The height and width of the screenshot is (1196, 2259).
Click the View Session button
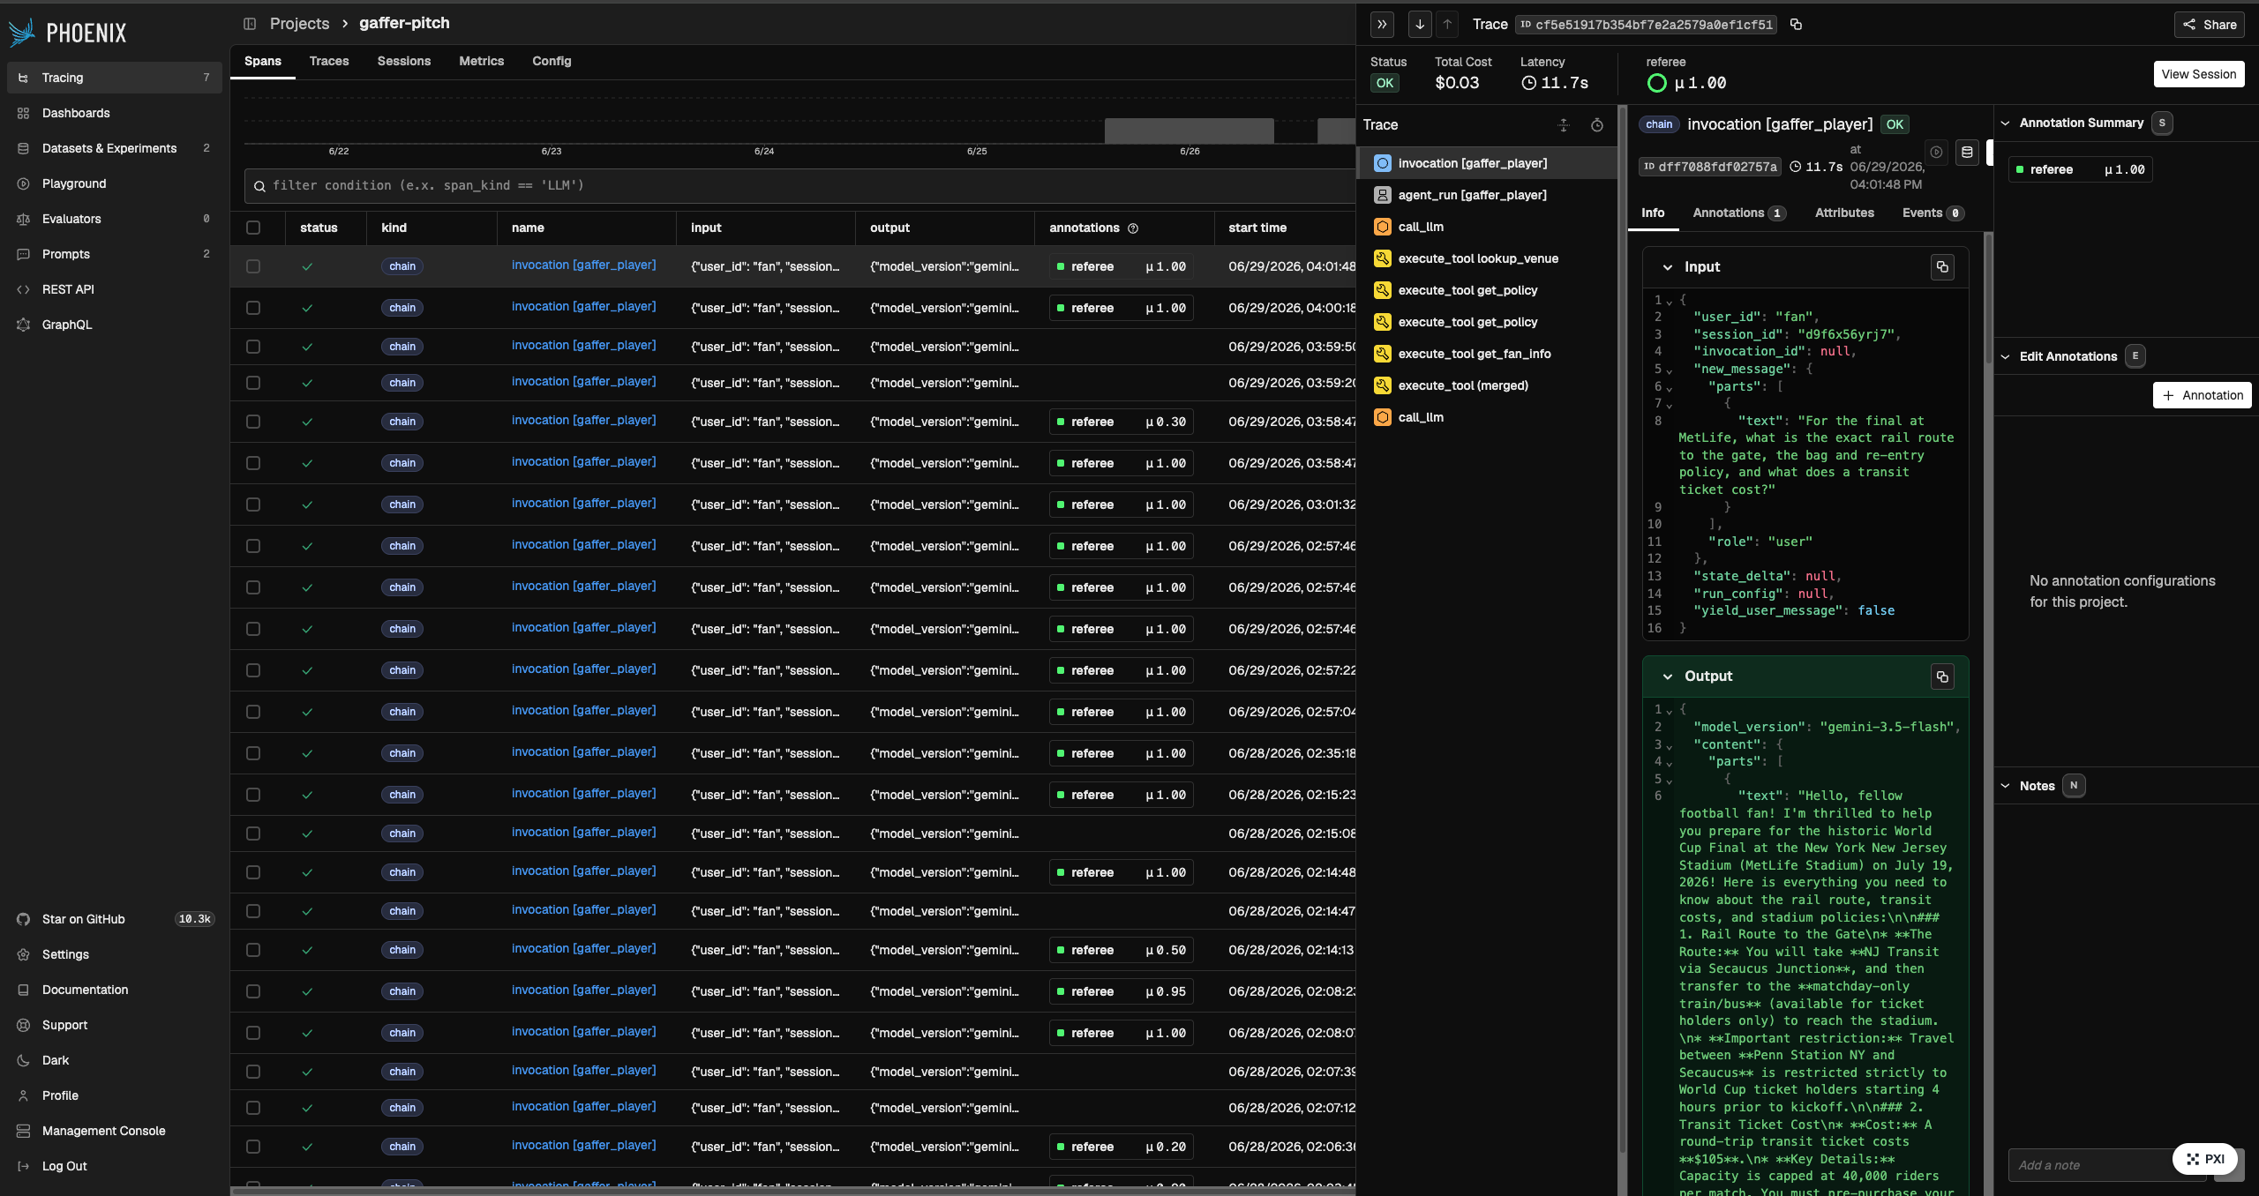[x=2199, y=74]
